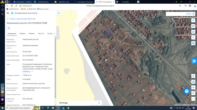Open the МЭВ bookmark
197x110 pixels.
(23, 9)
